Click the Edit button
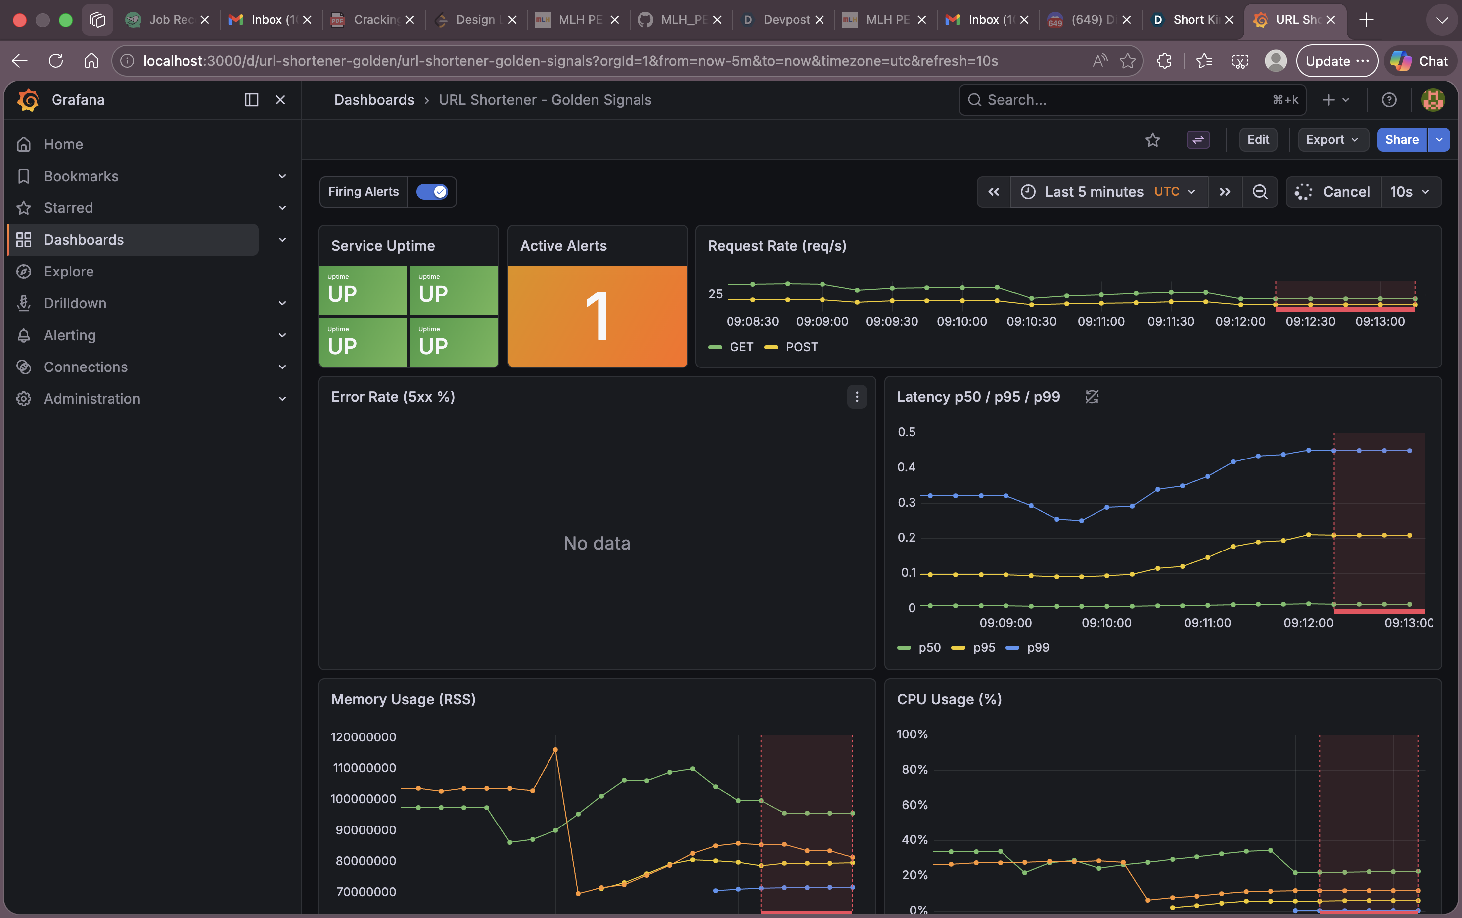The height and width of the screenshot is (918, 1462). (x=1258, y=140)
